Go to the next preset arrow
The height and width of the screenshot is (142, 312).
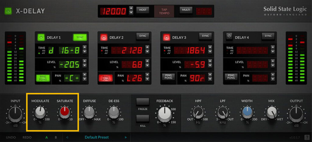click(126, 137)
